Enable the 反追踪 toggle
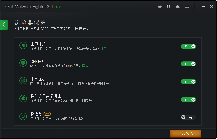This screenshot has width=217, height=139. coord(188,117)
